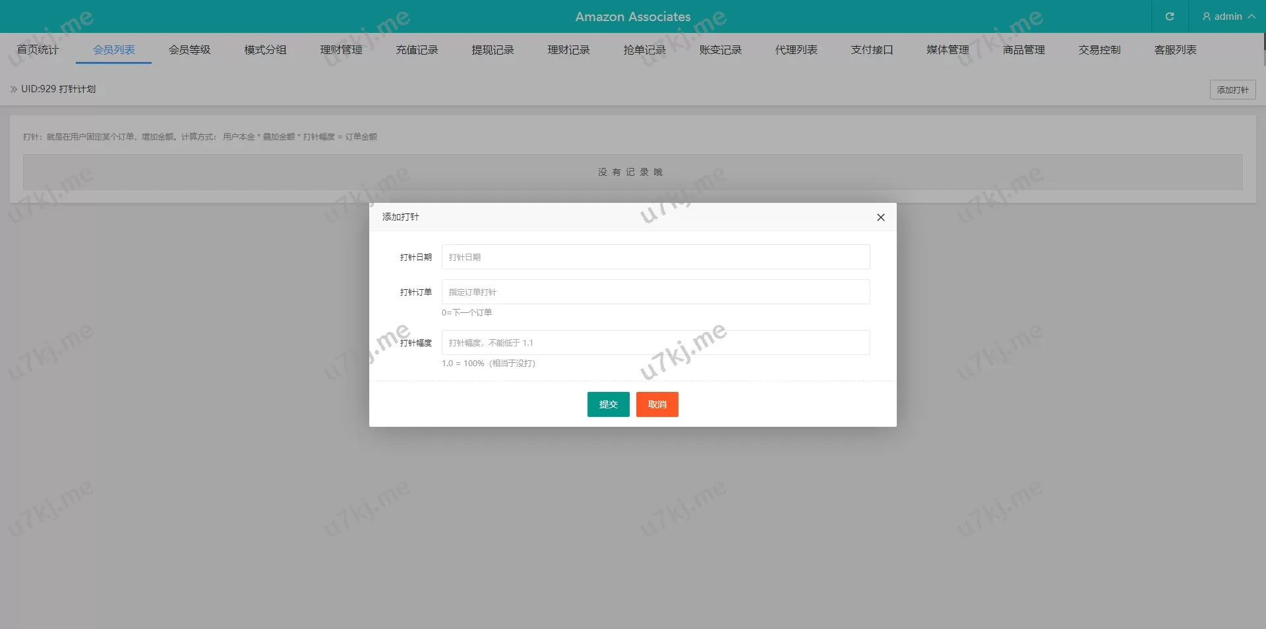Switch to the 首页统计 tab

[x=38, y=50]
